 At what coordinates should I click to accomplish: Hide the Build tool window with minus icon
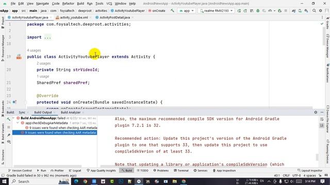point(322,113)
